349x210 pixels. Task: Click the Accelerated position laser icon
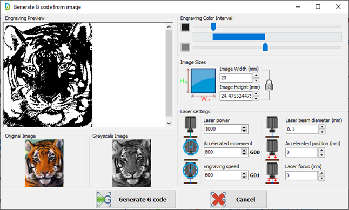(272, 150)
